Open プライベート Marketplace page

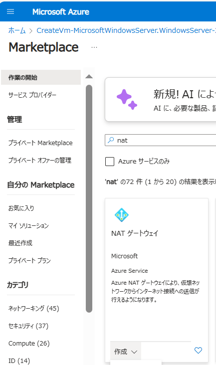tap(40, 143)
